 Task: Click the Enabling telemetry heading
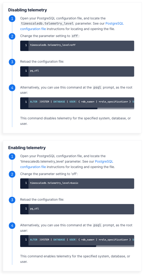pyautogui.click(x=27, y=148)
